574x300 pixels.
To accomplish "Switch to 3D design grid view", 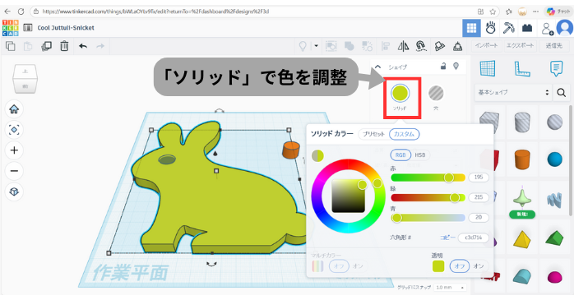I will [471, 28].
